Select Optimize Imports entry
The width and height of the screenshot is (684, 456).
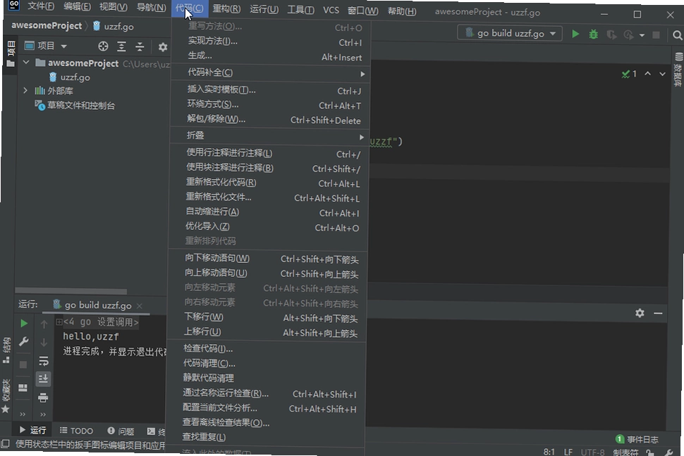(x=267, y=227)
